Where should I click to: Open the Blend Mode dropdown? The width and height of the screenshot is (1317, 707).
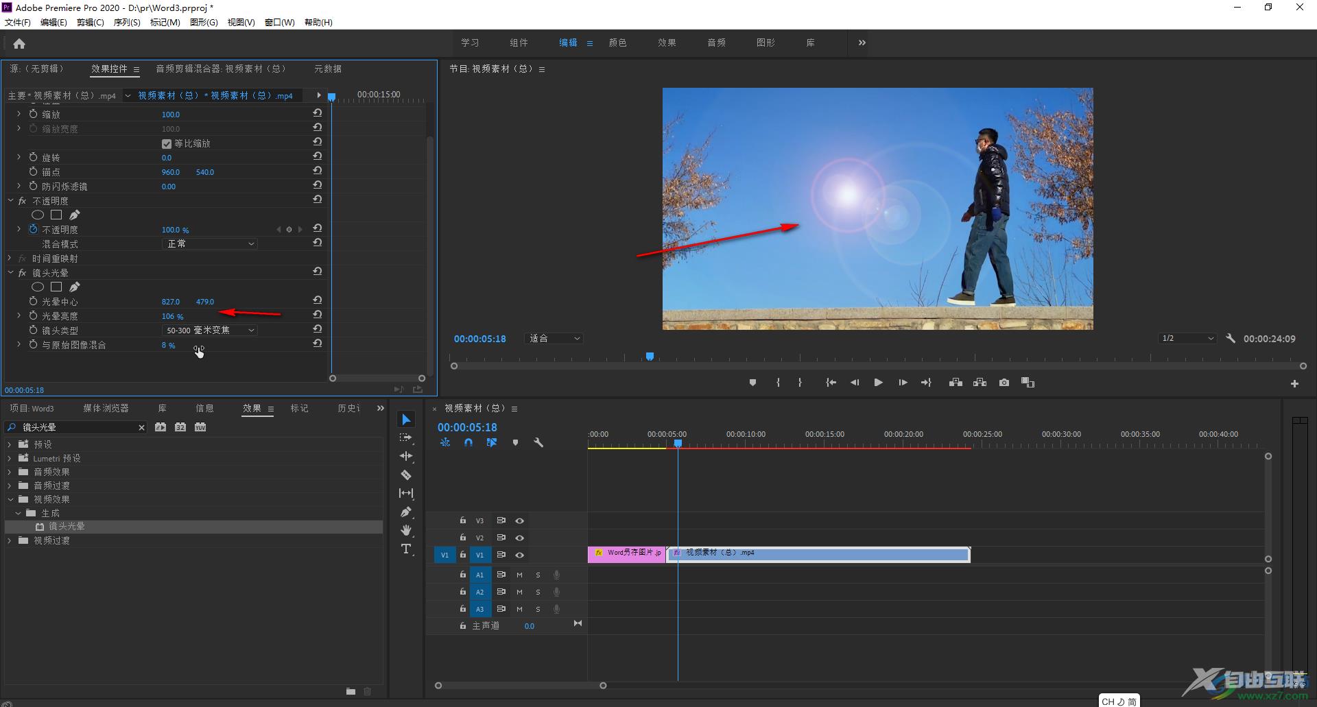click(210, 243)
